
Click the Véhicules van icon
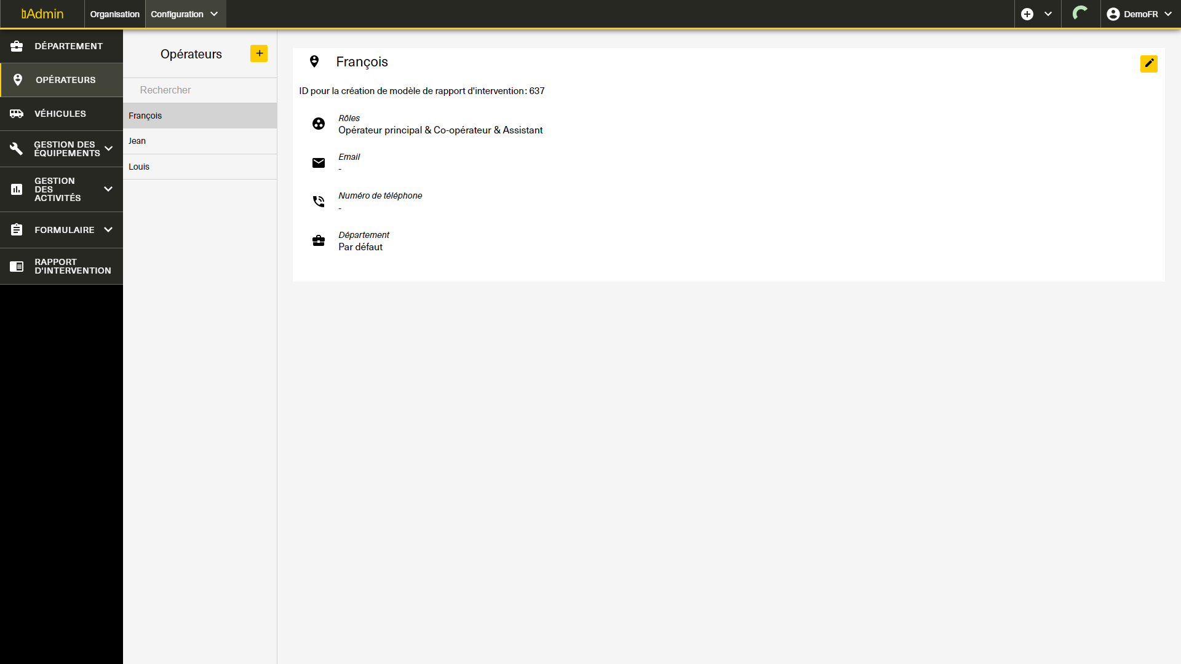point(17,114)
